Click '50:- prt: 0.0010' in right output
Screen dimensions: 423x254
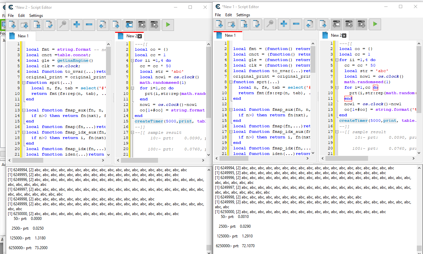pos(235,217)
